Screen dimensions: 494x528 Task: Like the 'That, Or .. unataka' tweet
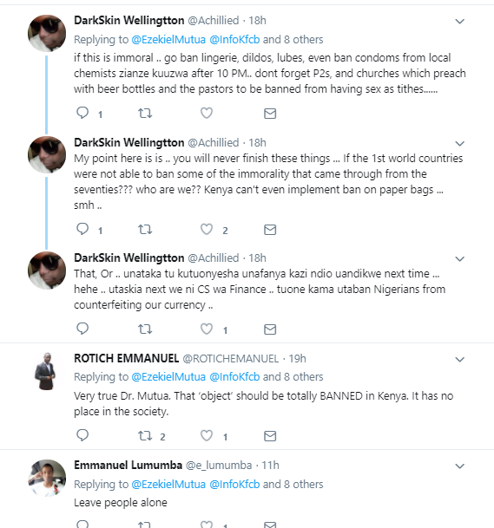207,329
